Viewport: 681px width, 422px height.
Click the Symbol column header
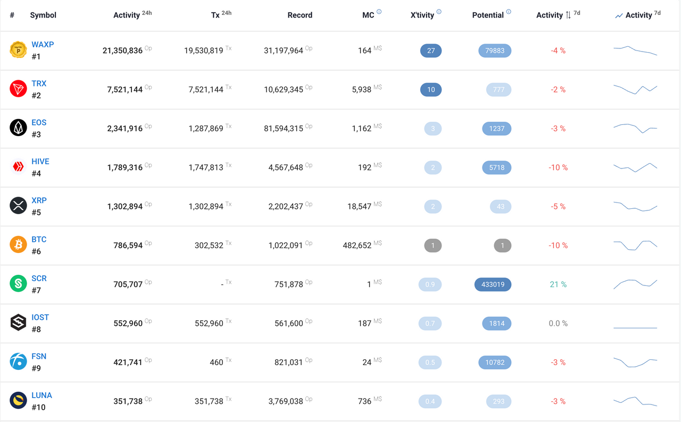pyautogui.click(x=43, y=15)
